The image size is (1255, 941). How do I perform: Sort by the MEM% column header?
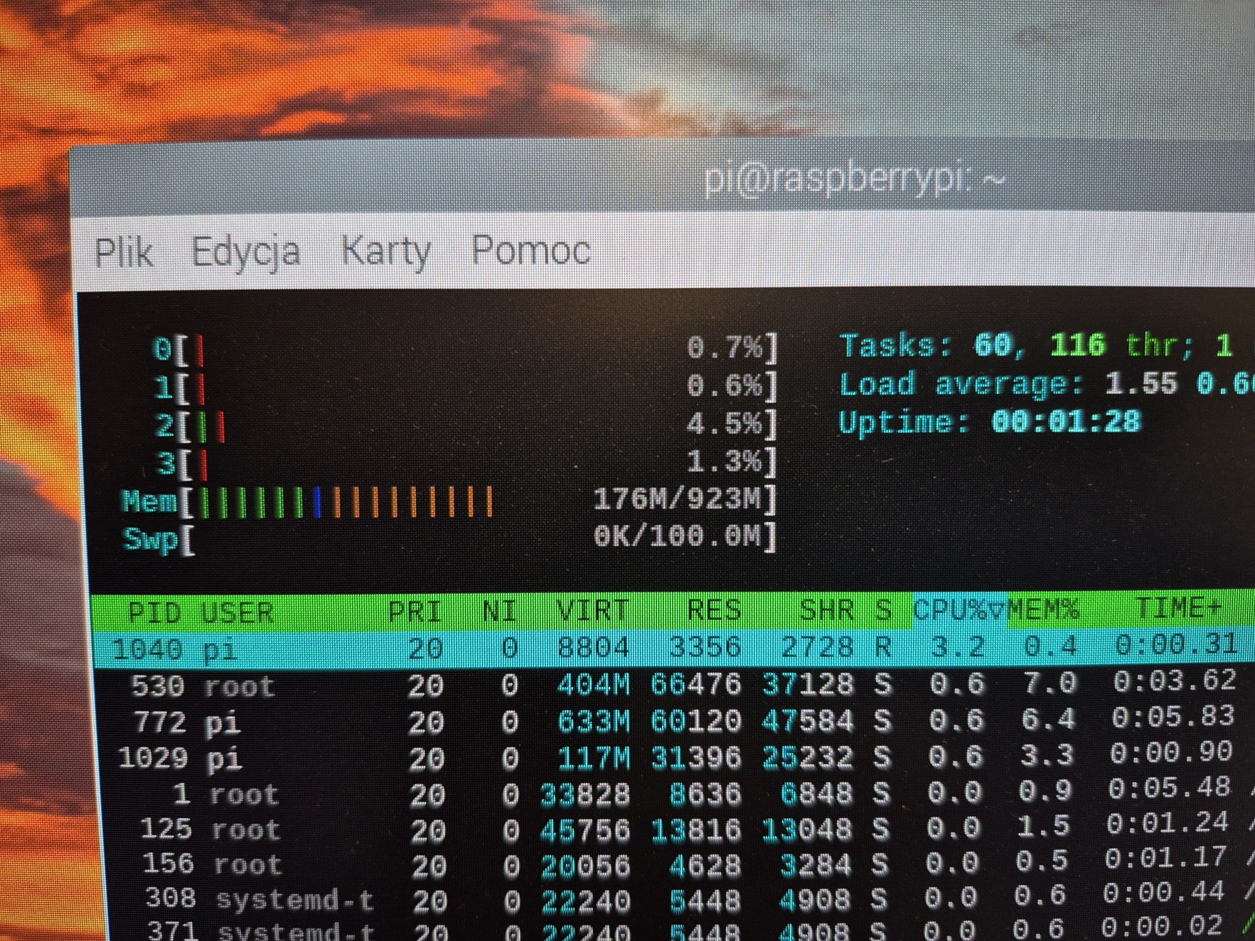pos(1044,609)
